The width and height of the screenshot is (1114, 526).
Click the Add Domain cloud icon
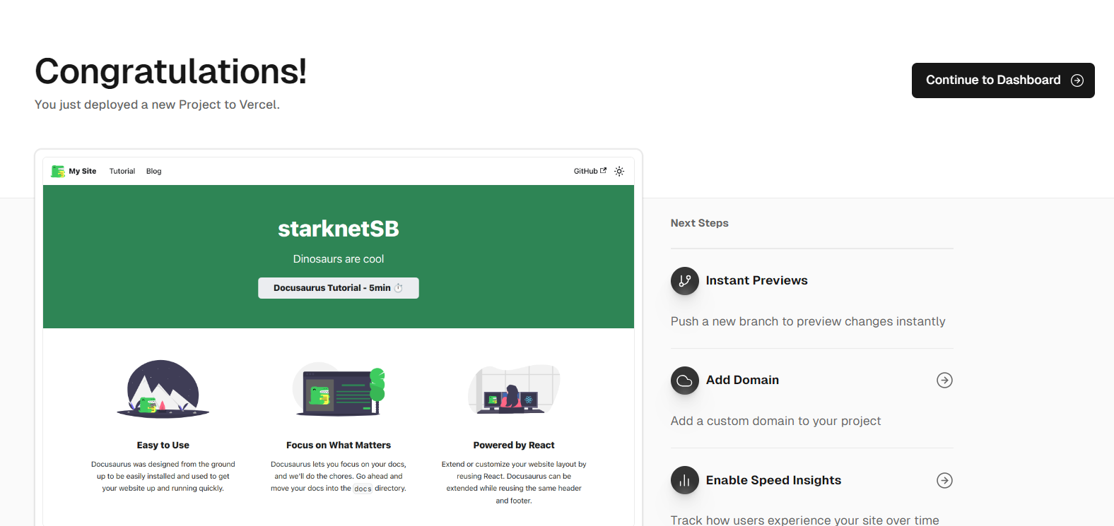point(684,381)
